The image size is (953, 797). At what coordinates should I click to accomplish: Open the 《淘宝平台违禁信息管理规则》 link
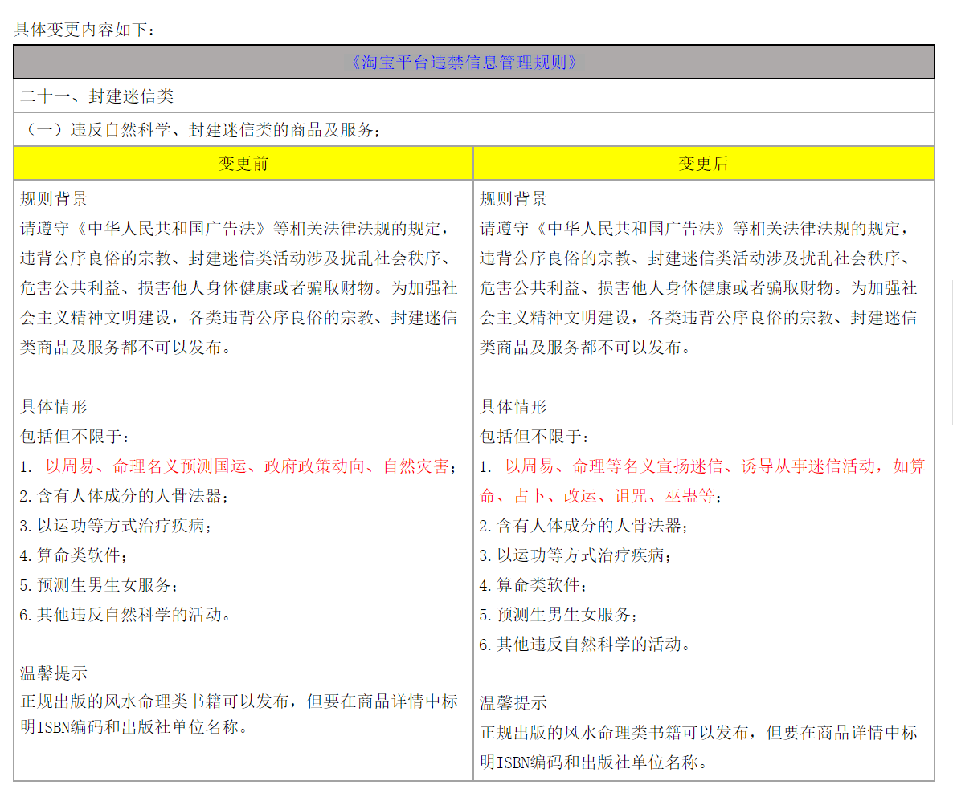click(464, 62)
